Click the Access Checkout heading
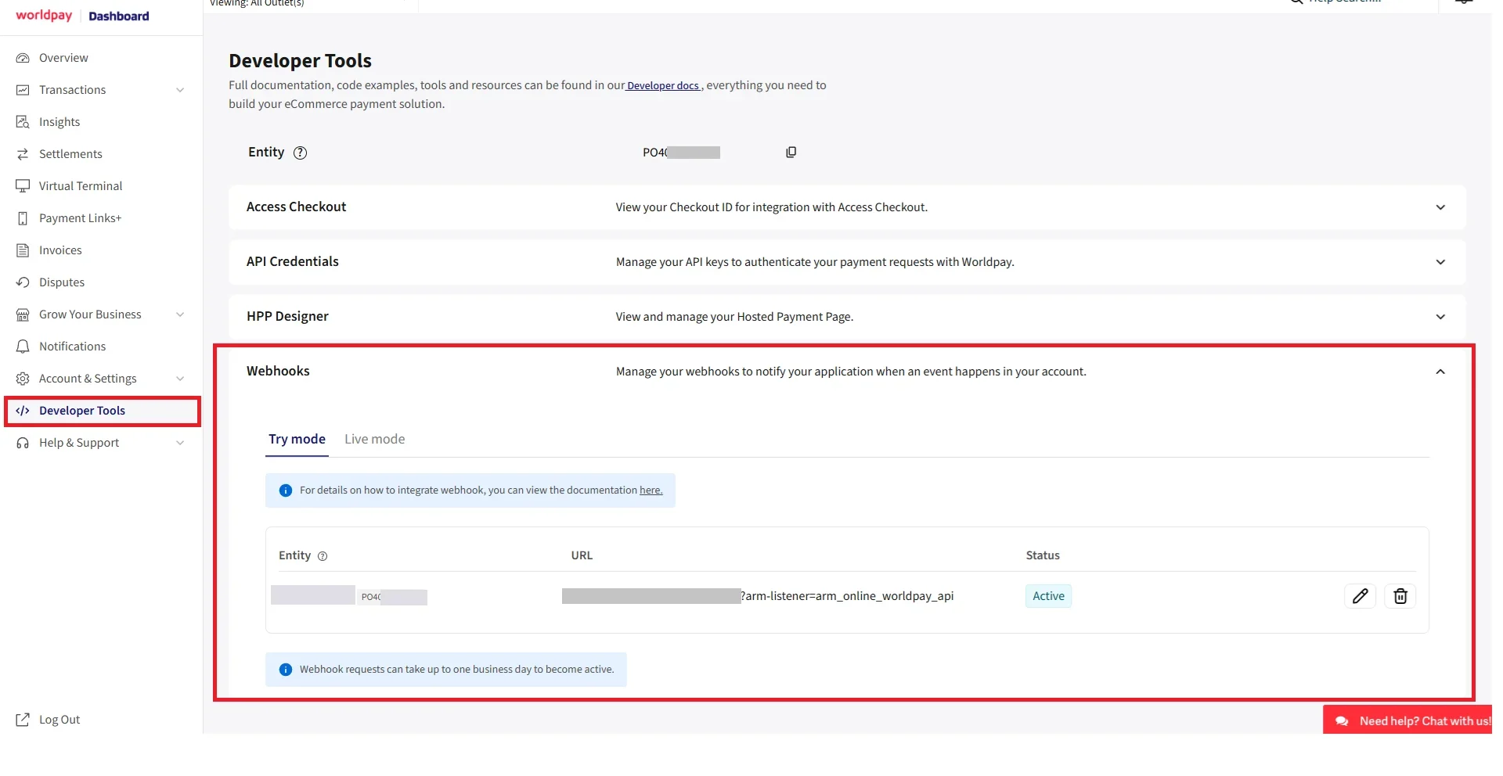Screen dimensions: 1503x776 point(296,207)
